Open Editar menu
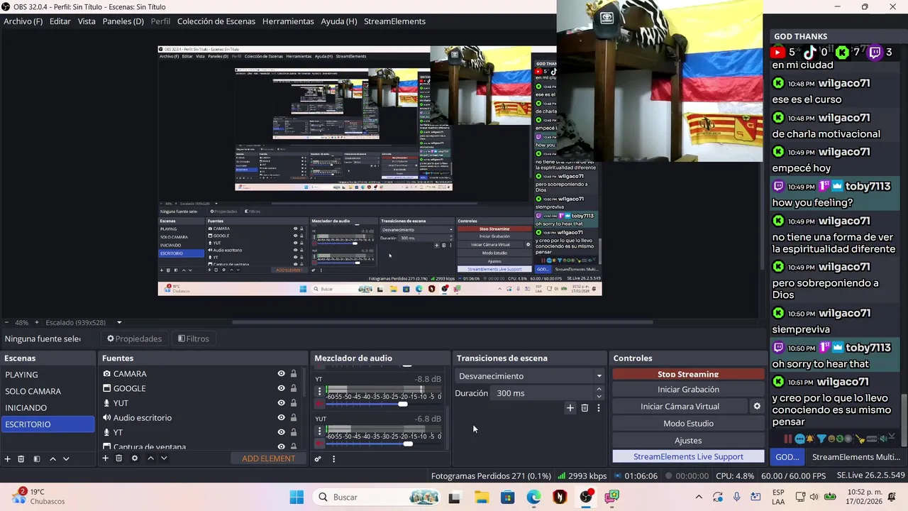 [x=60, y=21]
